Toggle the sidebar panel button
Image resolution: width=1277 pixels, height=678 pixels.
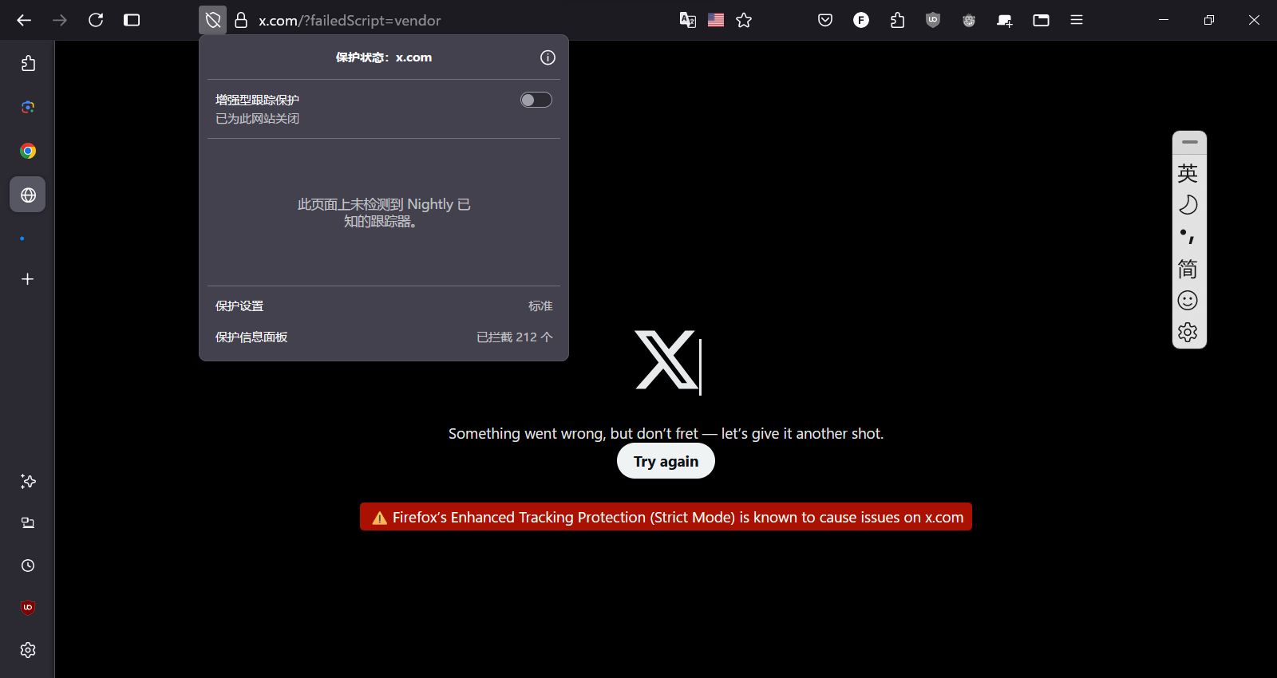[x=132, y=20]
